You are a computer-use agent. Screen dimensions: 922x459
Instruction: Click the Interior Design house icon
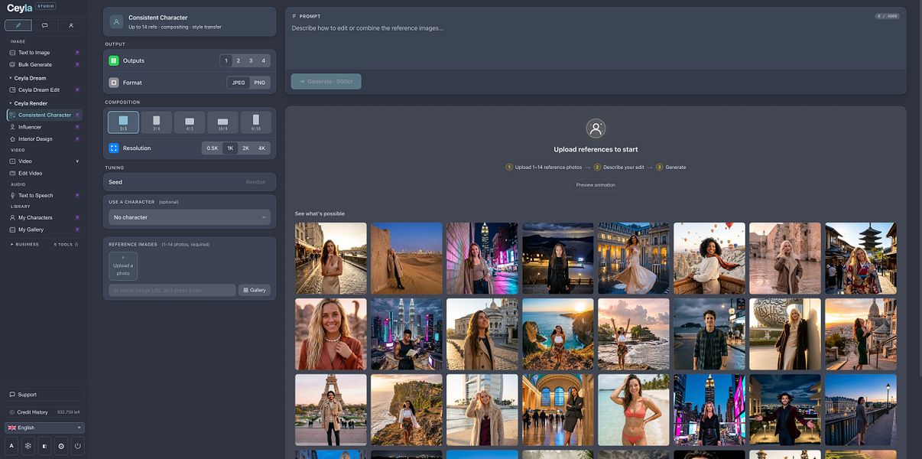(x=12, y=139)
